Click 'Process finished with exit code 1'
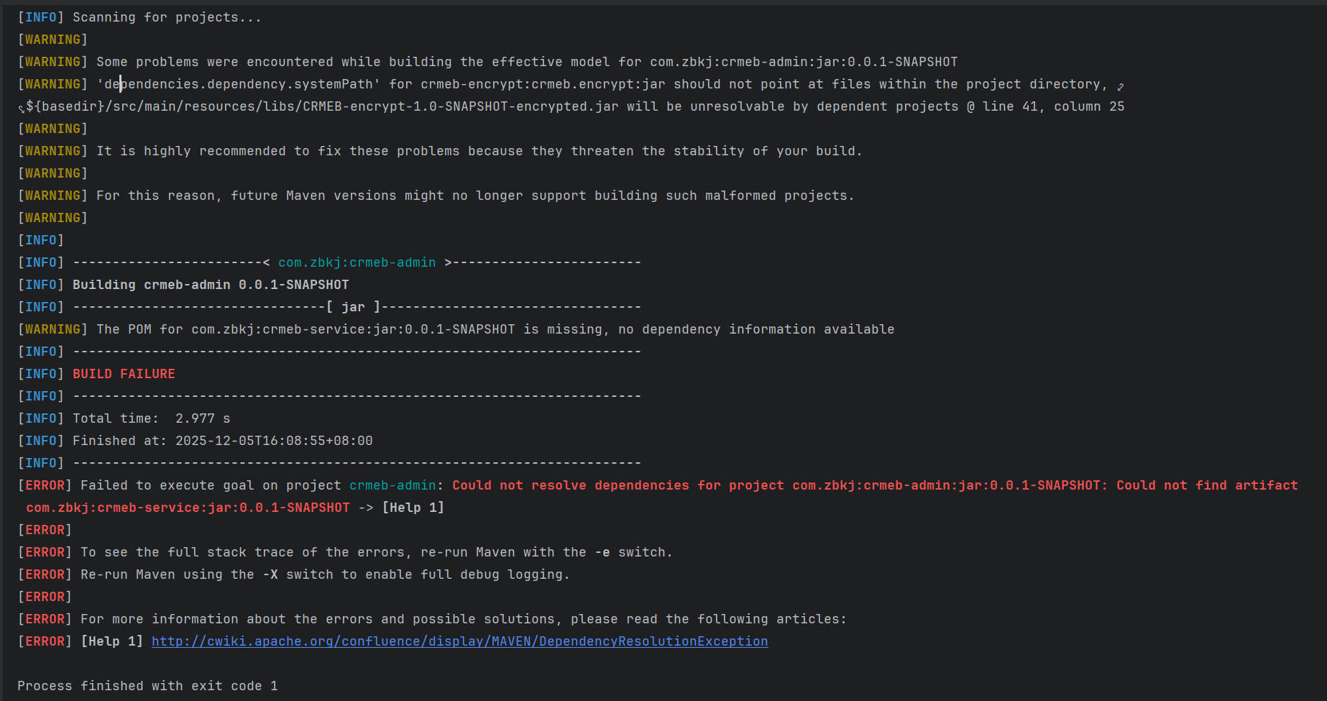This screenshot has height=701, width=1327. pos(147,686)
